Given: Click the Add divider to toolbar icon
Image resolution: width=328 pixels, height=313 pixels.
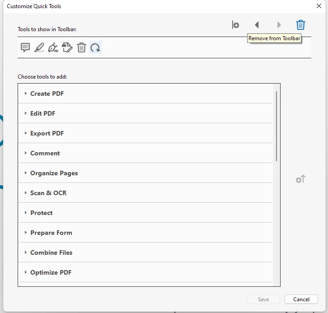Looking at the screenshot, I should click(235, 25).
